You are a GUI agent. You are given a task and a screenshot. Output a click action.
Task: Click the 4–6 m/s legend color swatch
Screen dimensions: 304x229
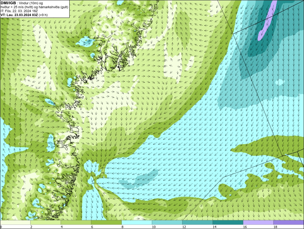[76, 222]
